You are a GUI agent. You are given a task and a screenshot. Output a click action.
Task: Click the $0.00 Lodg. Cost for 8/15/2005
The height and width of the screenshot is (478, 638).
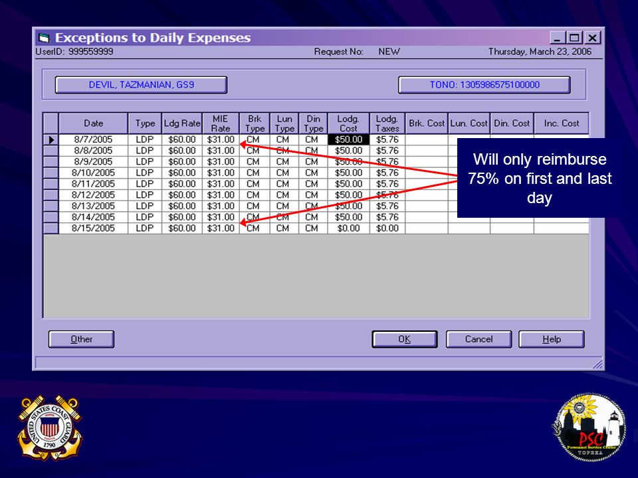349,228
